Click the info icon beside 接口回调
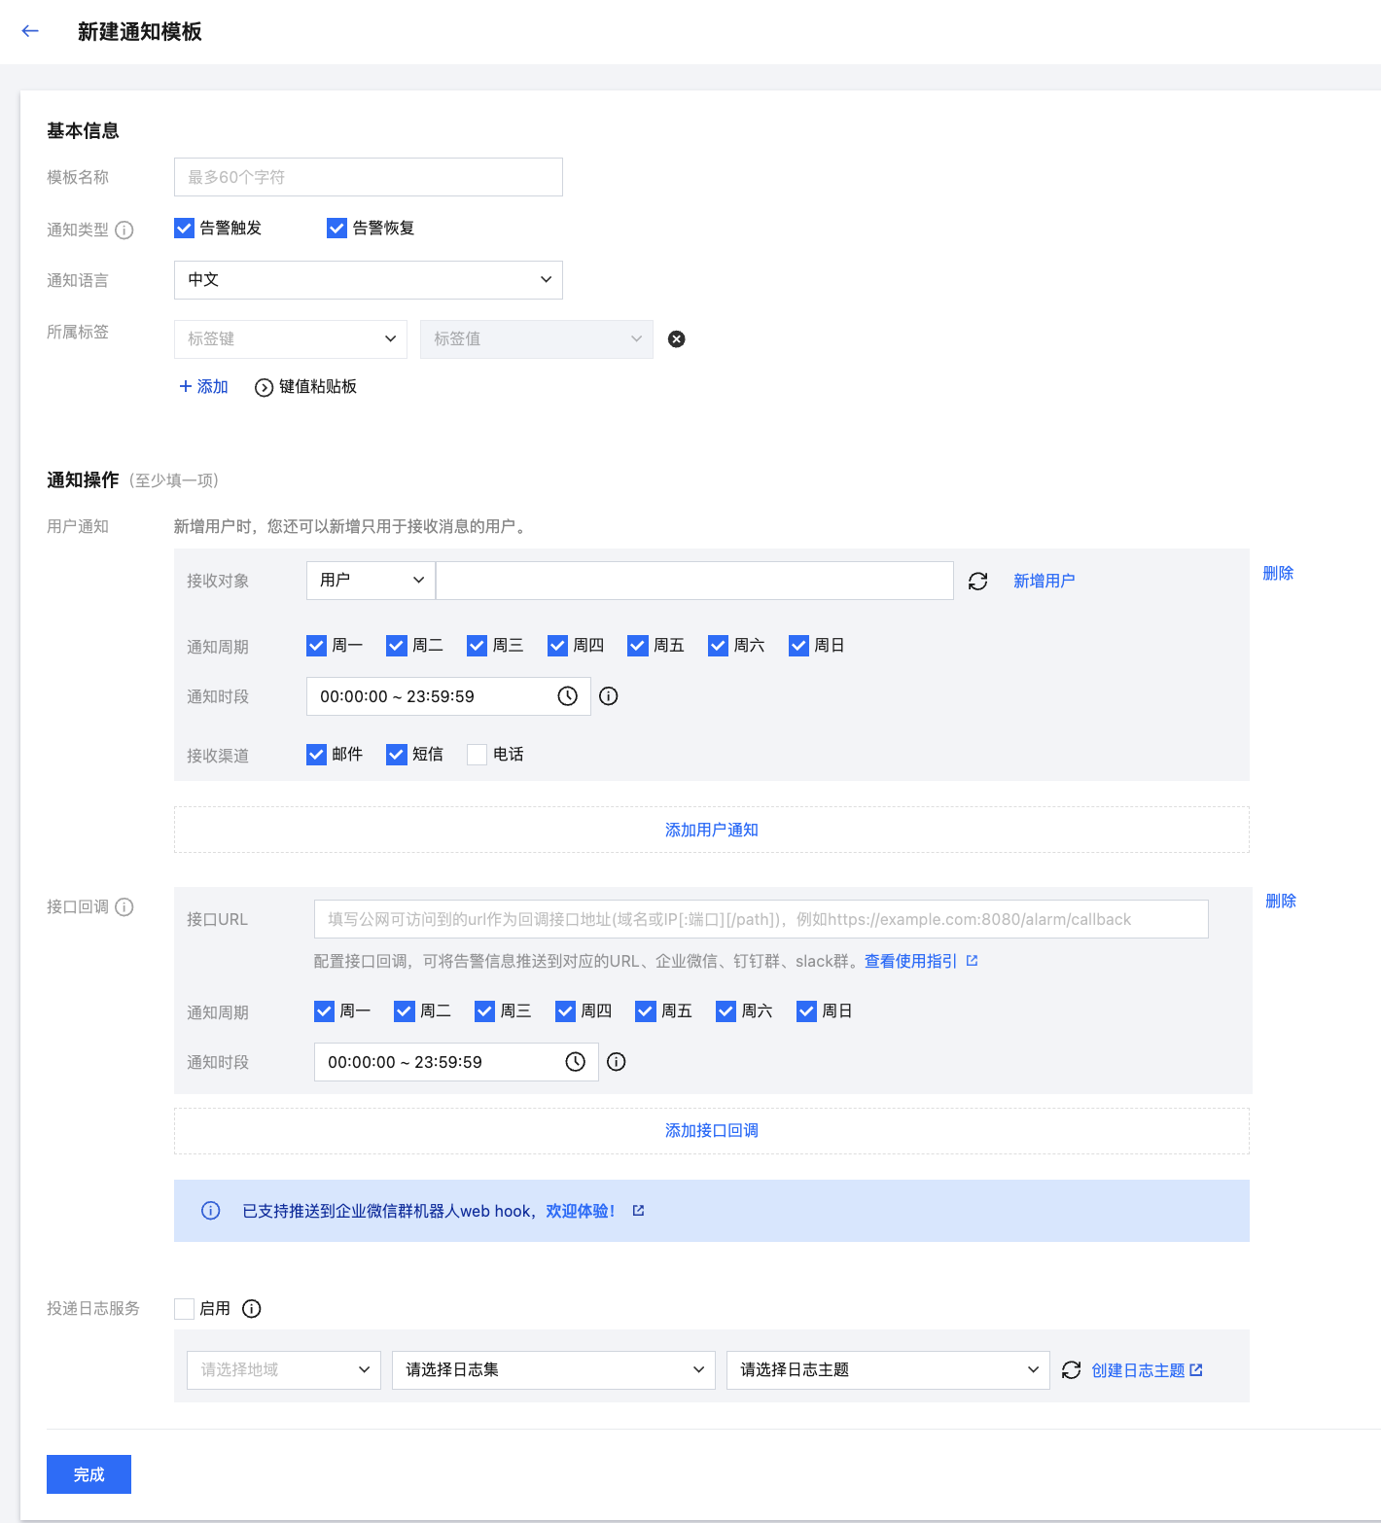The height and width of the screenshot is (1523, 1381). coord(124,906)
